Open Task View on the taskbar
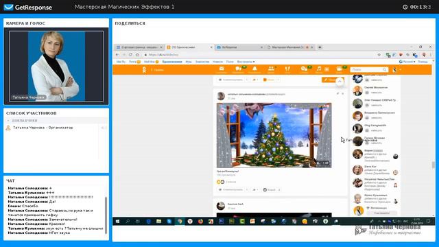The width and height of the screenshot is (439, 247). 138,221
